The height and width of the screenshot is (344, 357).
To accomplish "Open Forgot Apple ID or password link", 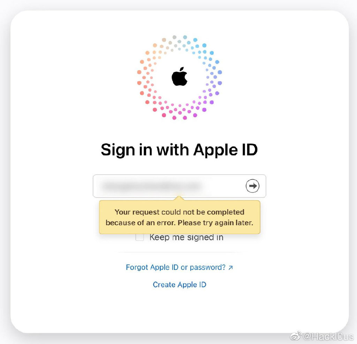I will click(x=176, y=267).
